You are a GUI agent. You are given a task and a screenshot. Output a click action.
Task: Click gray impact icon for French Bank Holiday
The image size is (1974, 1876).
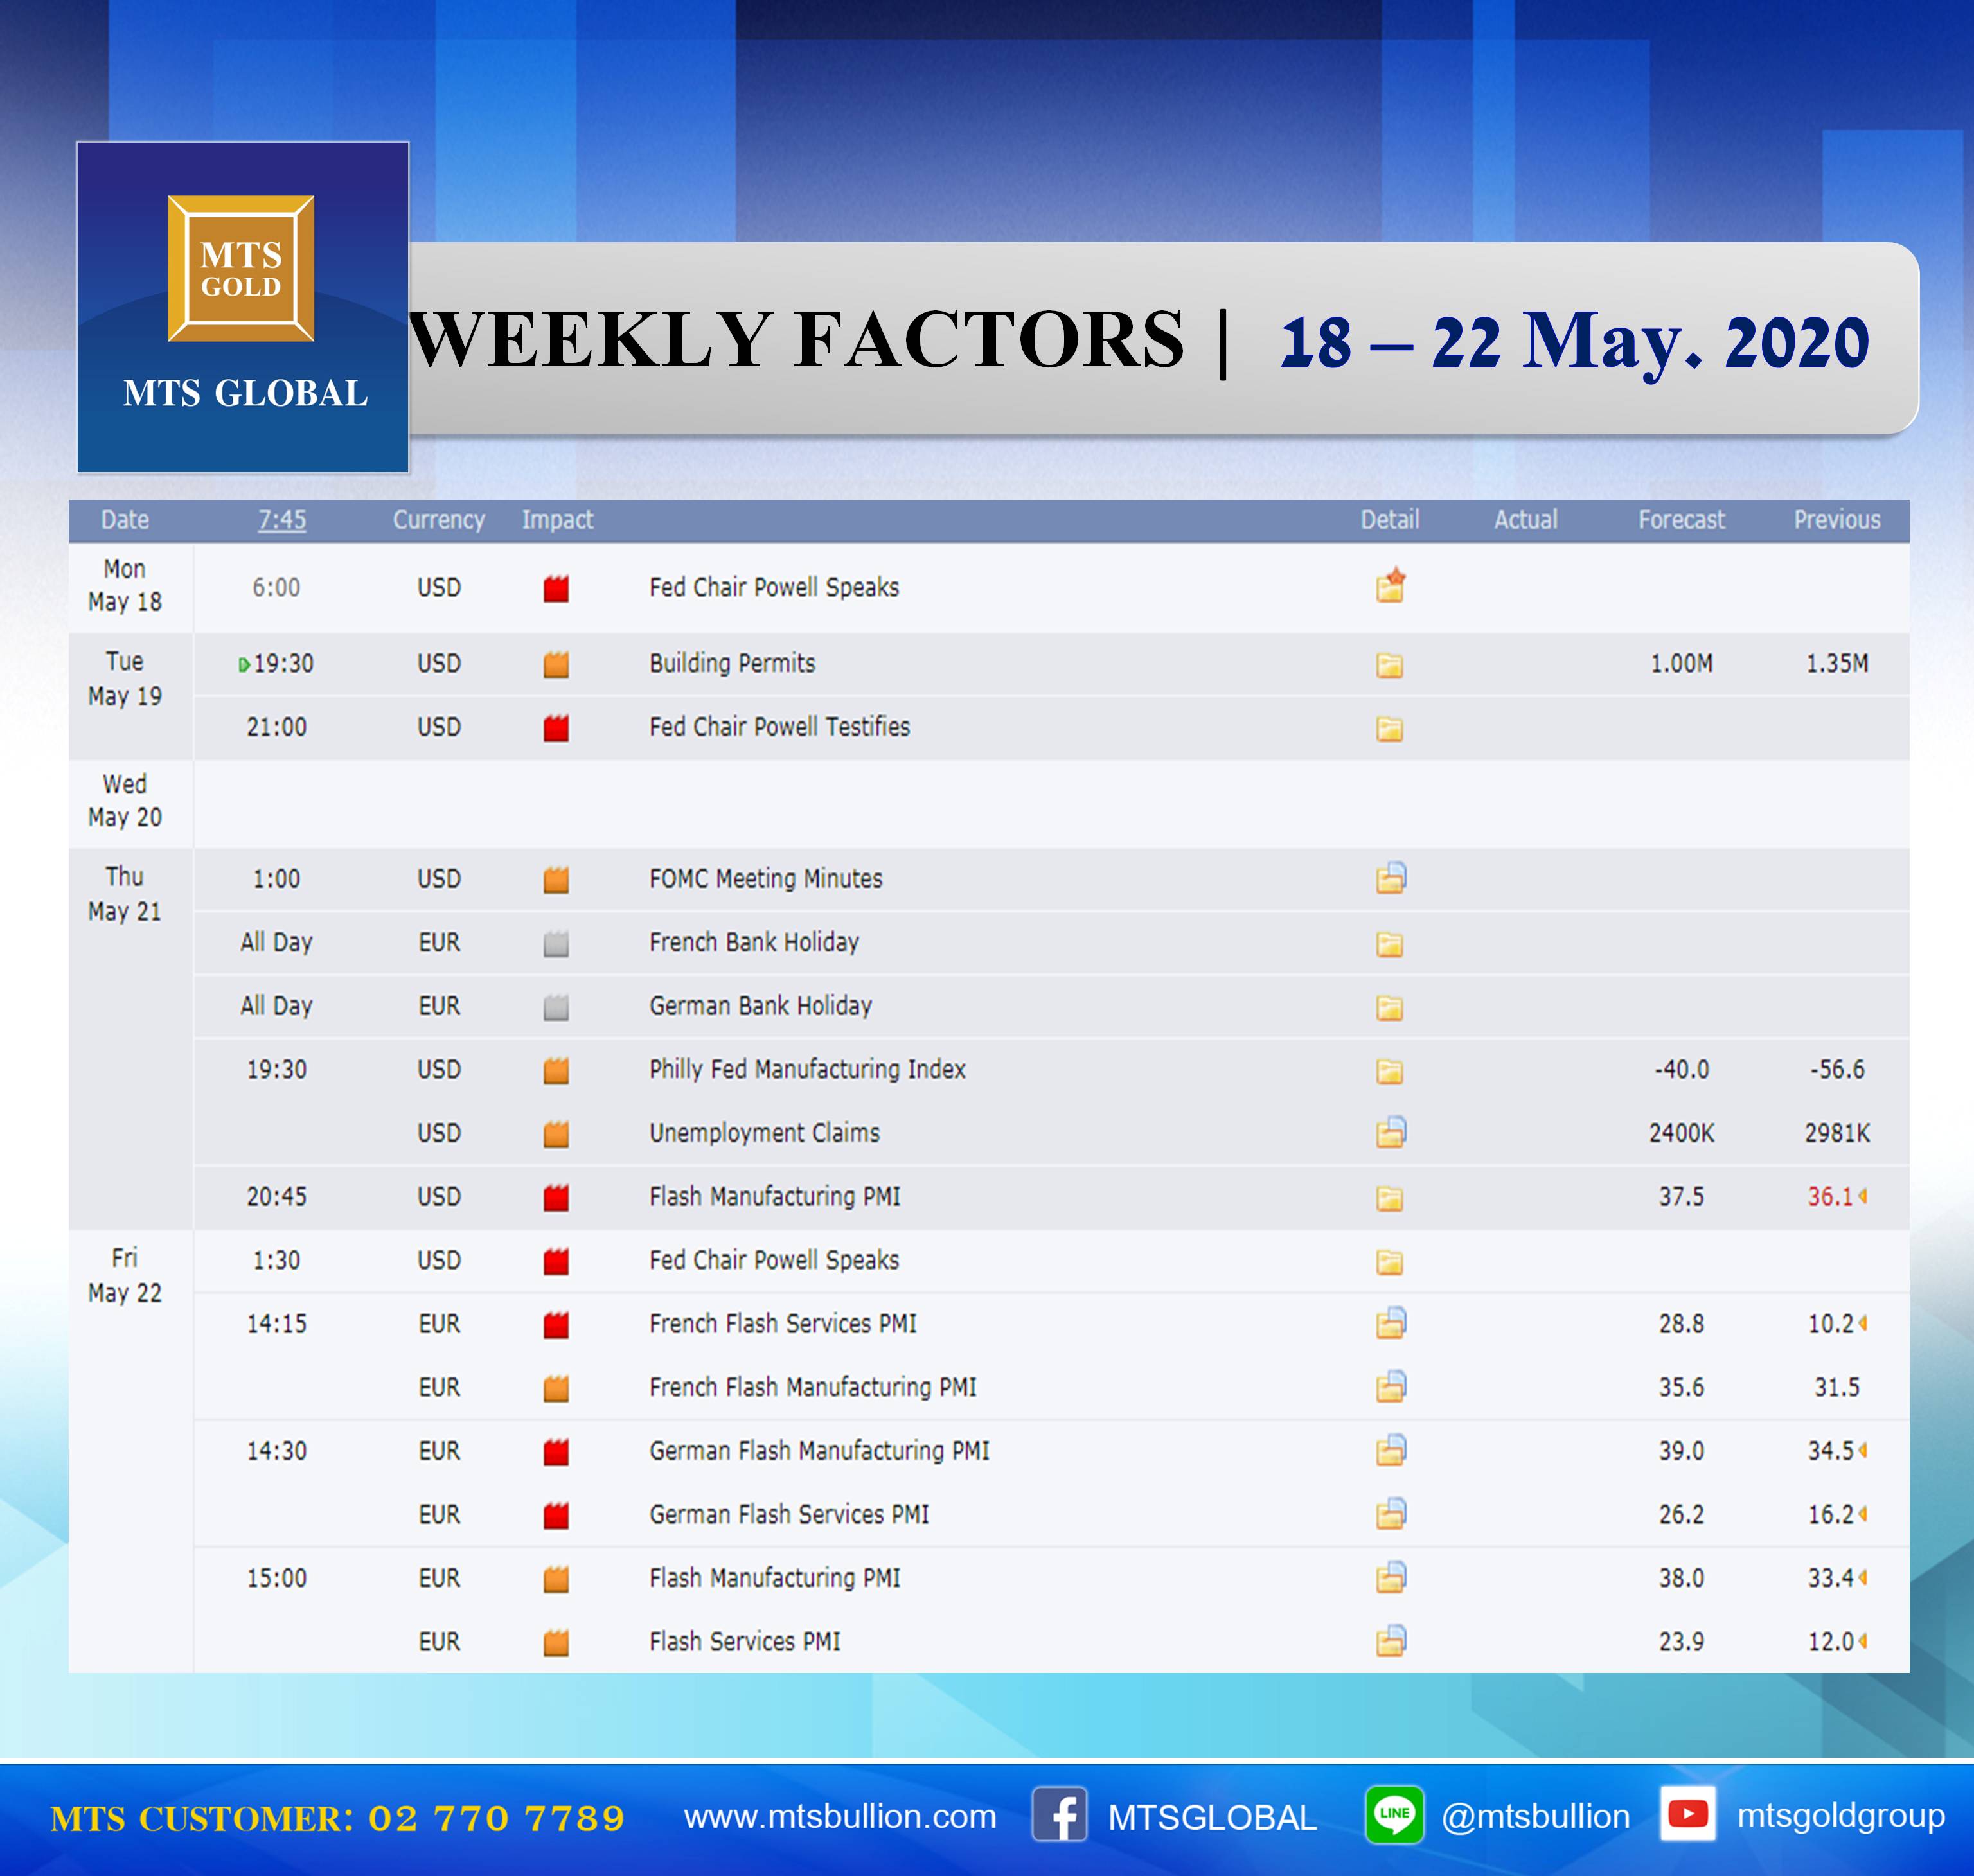[556, 943]
